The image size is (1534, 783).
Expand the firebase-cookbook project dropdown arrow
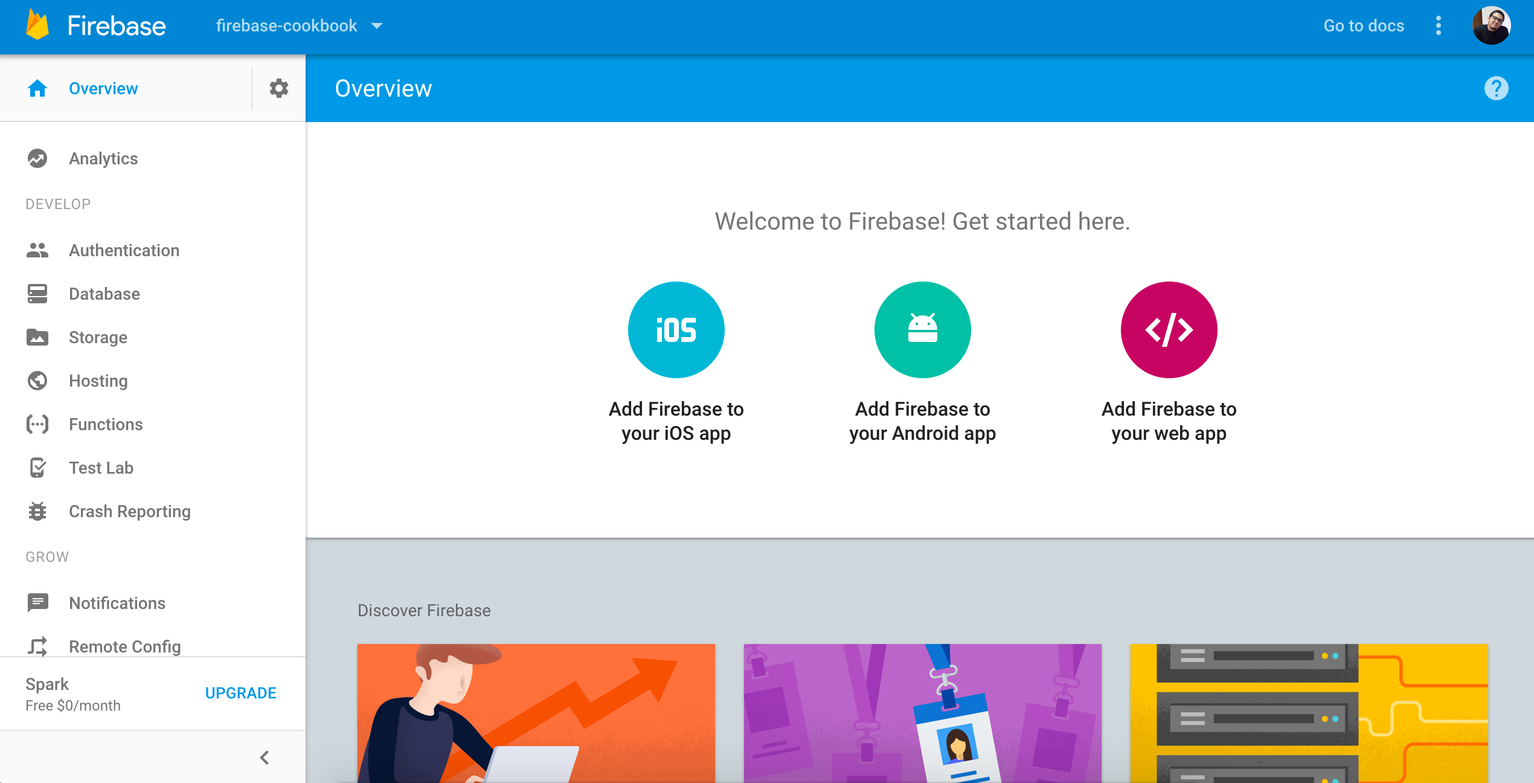377,26
